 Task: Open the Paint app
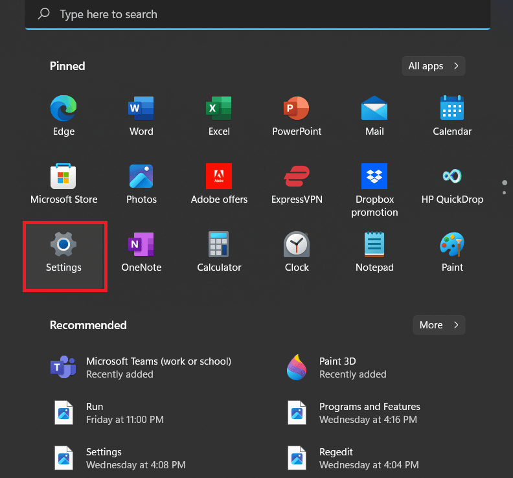(x=452, y=251)
